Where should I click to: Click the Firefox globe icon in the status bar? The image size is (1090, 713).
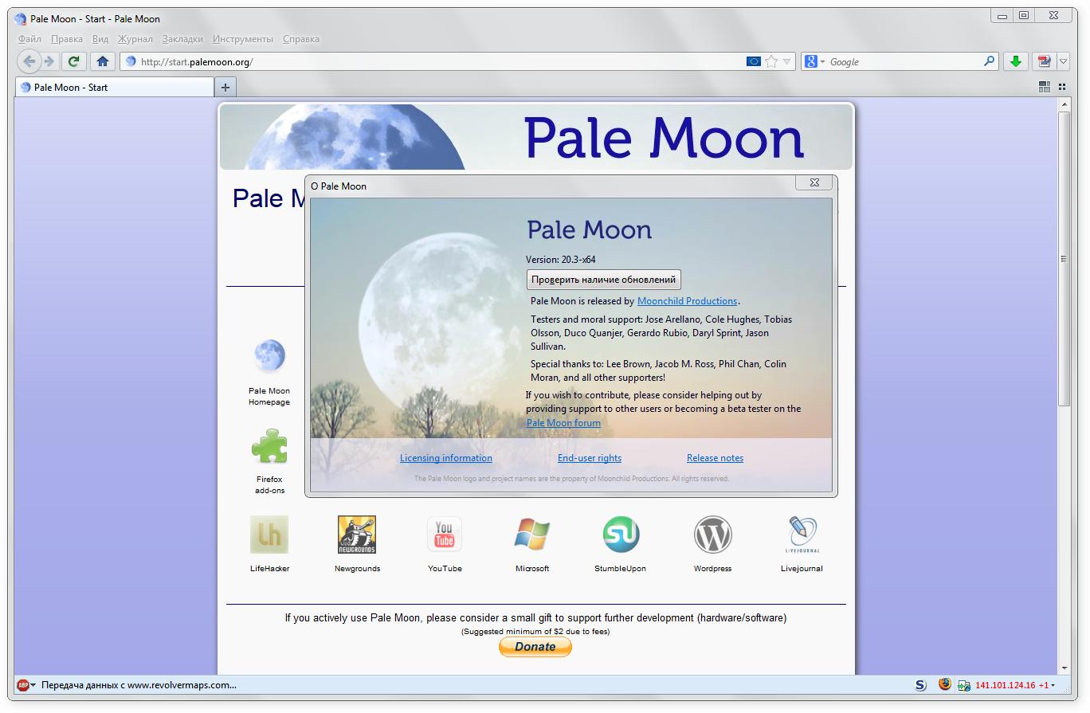point(945,684)
